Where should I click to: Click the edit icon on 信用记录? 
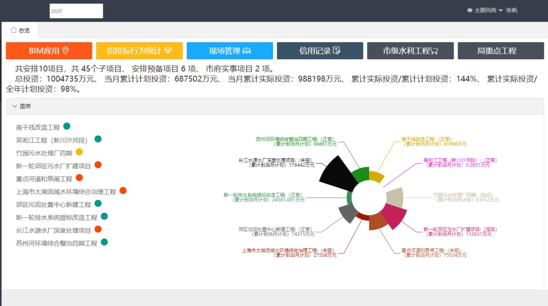(x=336, y=51)
